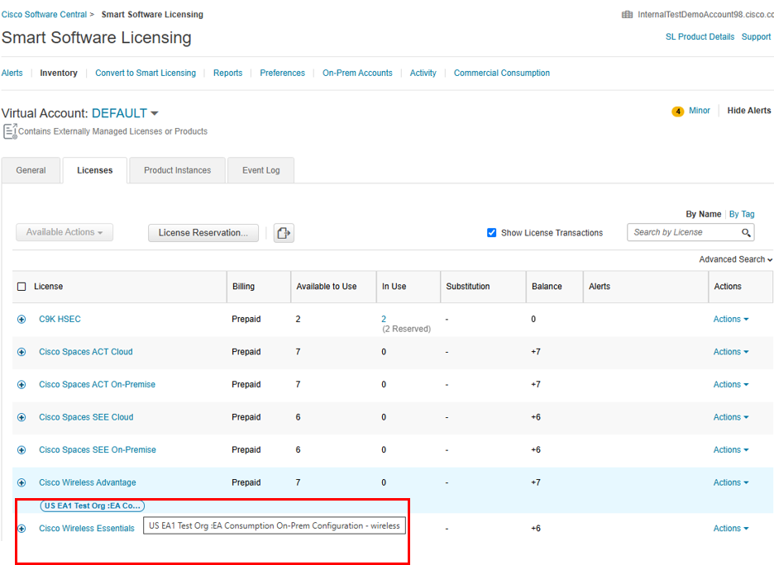Open the Reports section
The image size is (774, 565).
tap(228, 73)
